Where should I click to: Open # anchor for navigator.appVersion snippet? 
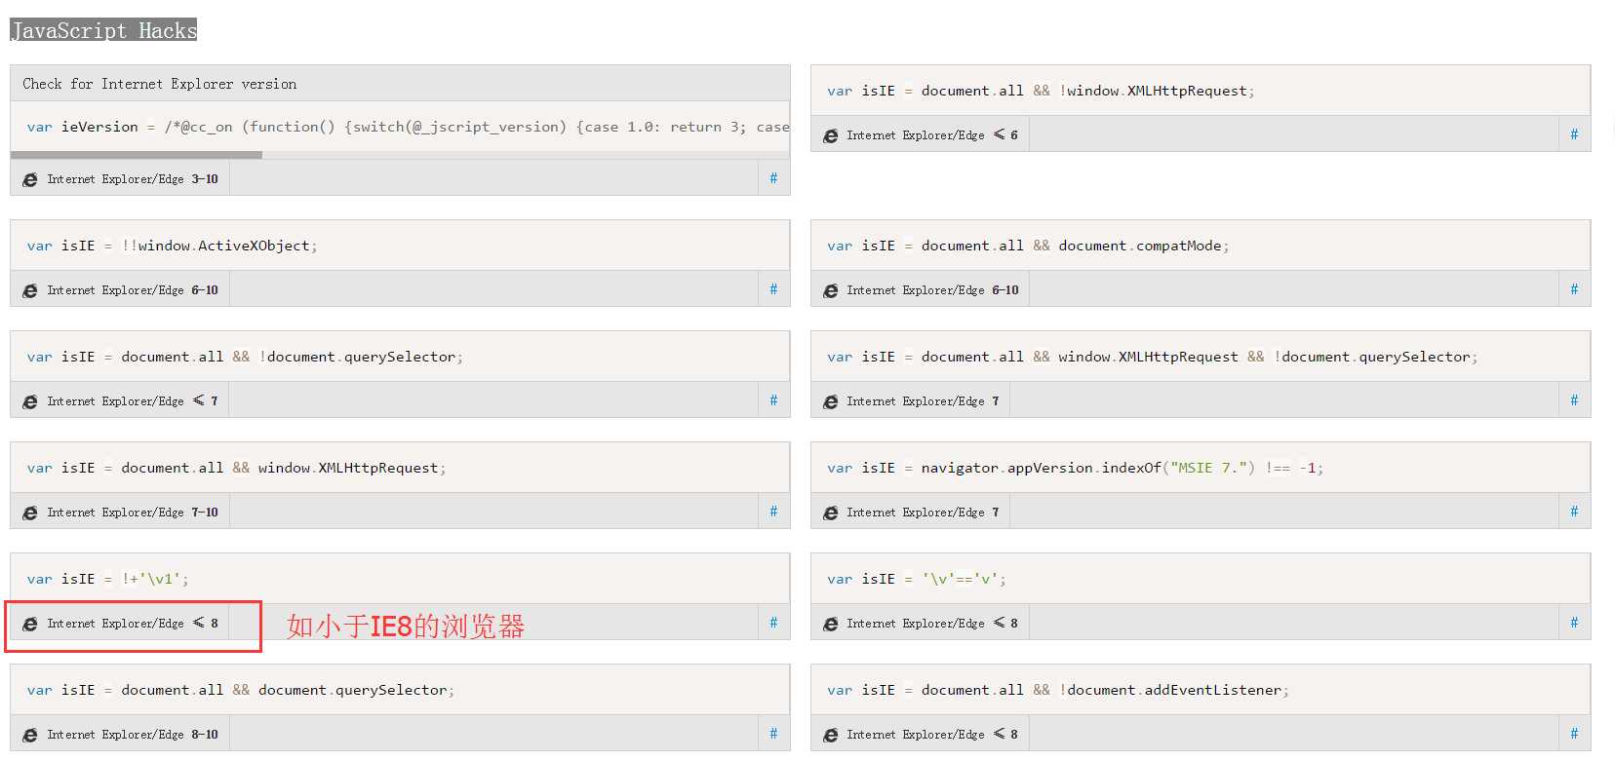coord(1574,512)
